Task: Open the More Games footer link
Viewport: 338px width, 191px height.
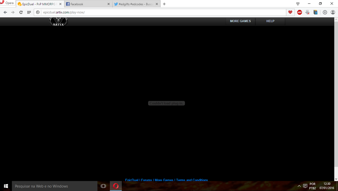Action: click(x=164, y=180)
